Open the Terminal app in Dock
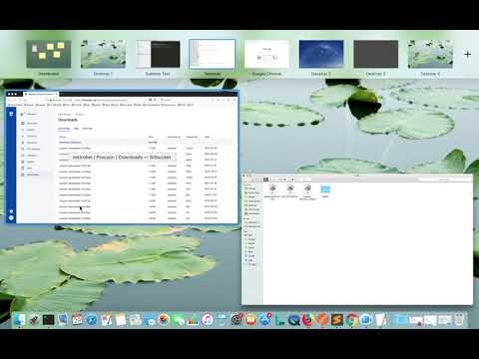This screenshot has height=359, width=479. click(48, 320)
